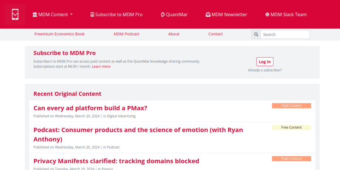Open article 'Can every ad platform build a PMax?'
340x170 pixels.
(x=90, y=108)
